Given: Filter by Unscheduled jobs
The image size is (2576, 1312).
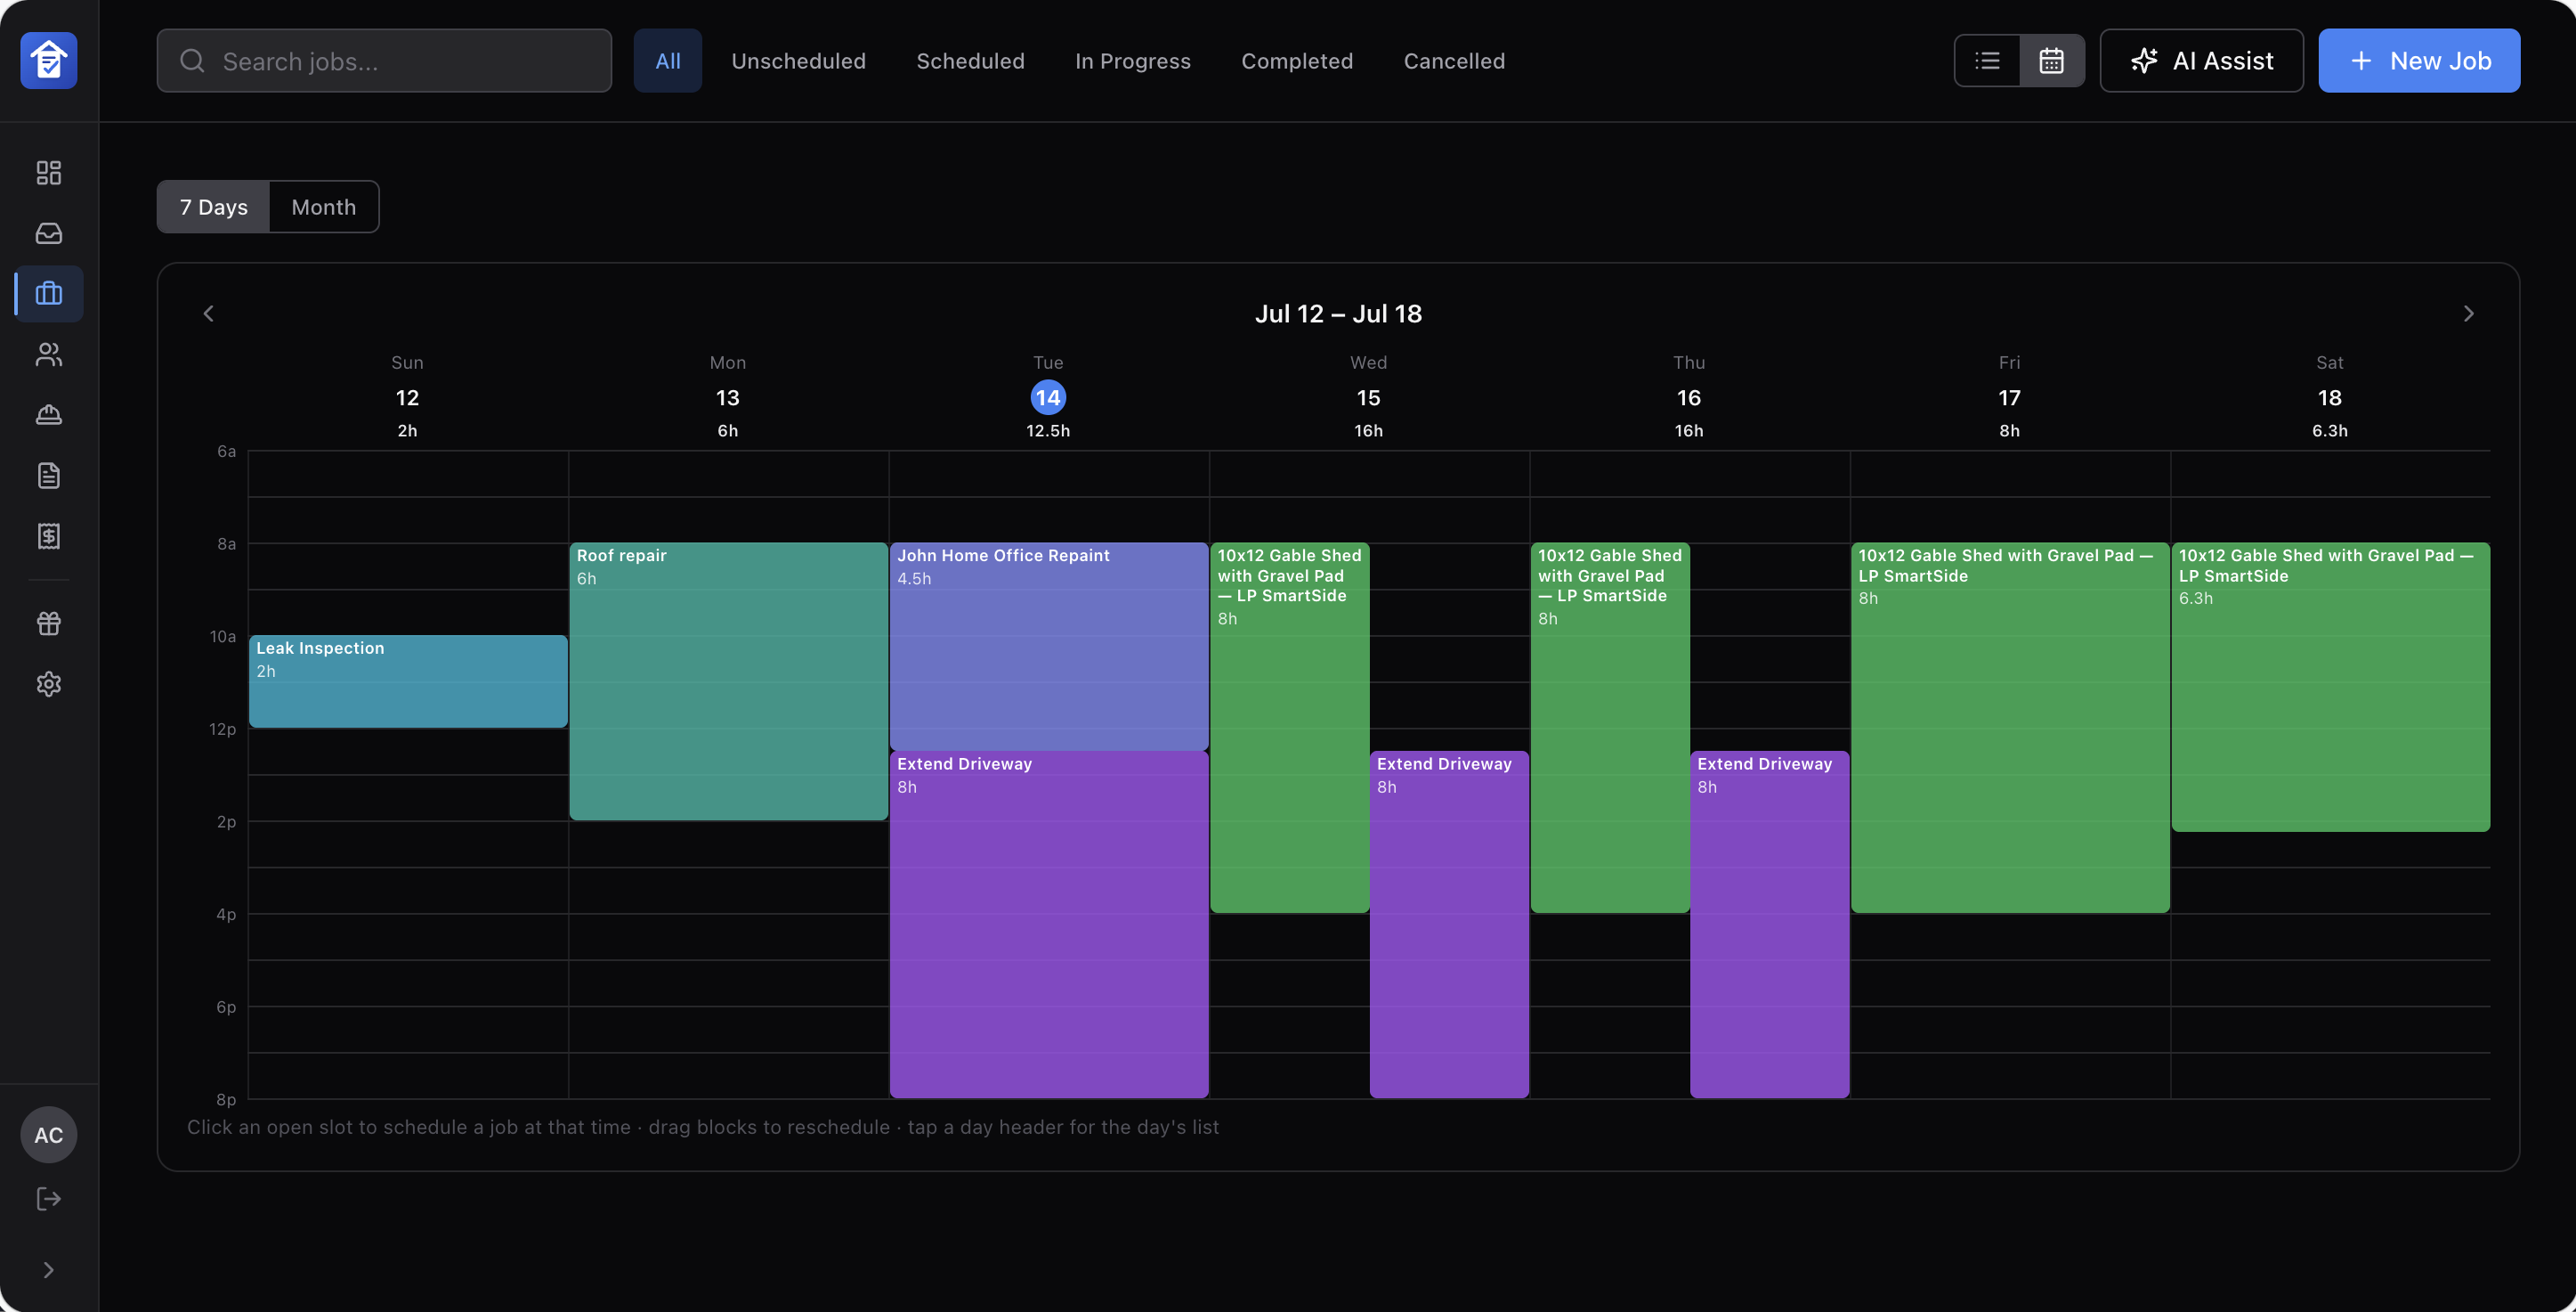Looking at the screenshot, I should [x=798, y=60].
